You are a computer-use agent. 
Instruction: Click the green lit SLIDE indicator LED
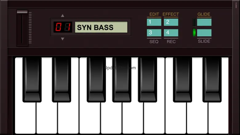(194, 33)
